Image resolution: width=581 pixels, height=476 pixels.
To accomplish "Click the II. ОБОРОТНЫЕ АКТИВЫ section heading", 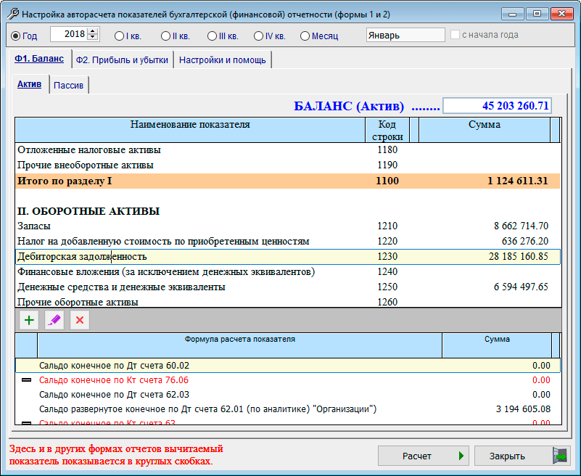I will tap(88, 211).
